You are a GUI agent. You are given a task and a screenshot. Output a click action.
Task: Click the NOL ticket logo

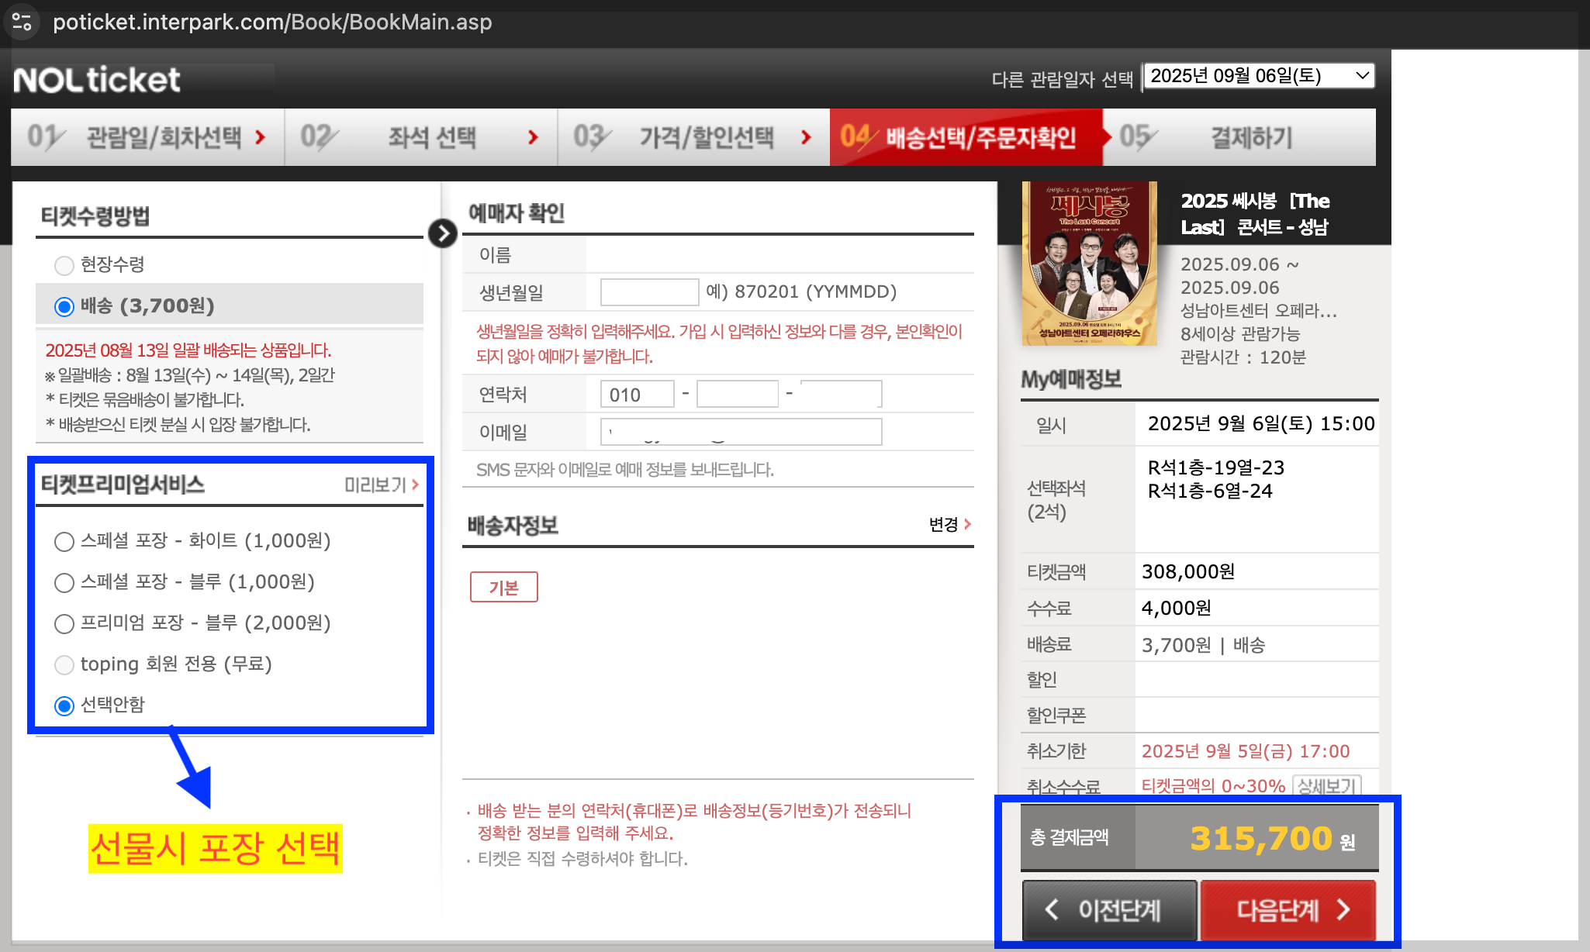pyautogui.click(x=97, y=80)
